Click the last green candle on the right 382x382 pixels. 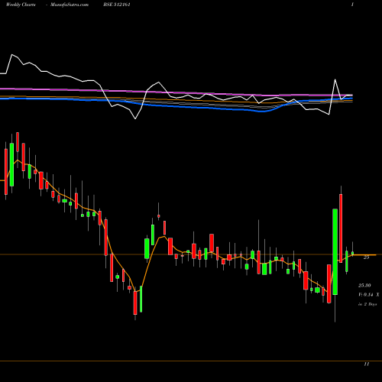[x=353, y=253]
